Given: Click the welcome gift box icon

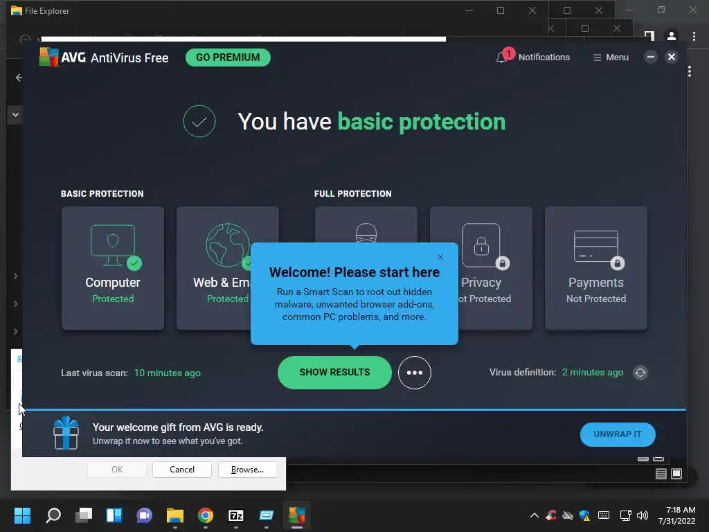Looking at the screenshot, I should pyautogui.click(x=66, y=433).
